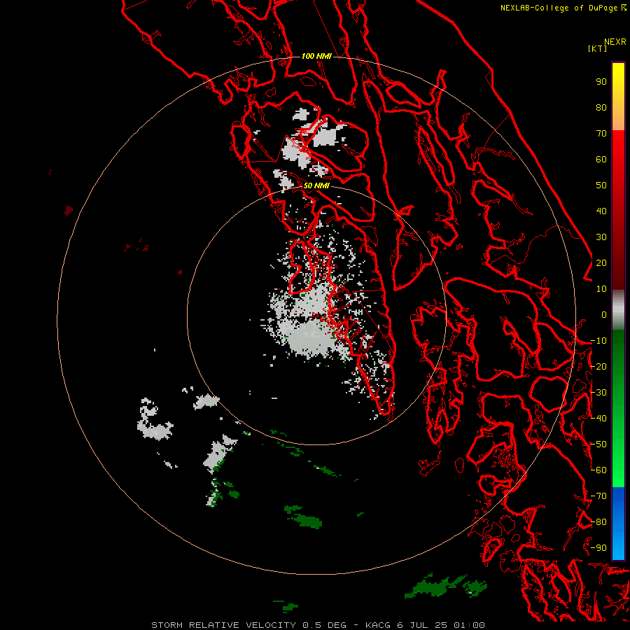
Task: Pick the bright green segment of color bar
Action: point(618,409)
